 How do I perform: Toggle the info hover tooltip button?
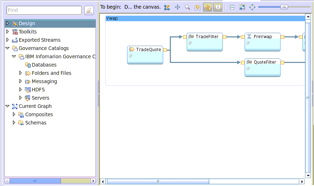217,7
